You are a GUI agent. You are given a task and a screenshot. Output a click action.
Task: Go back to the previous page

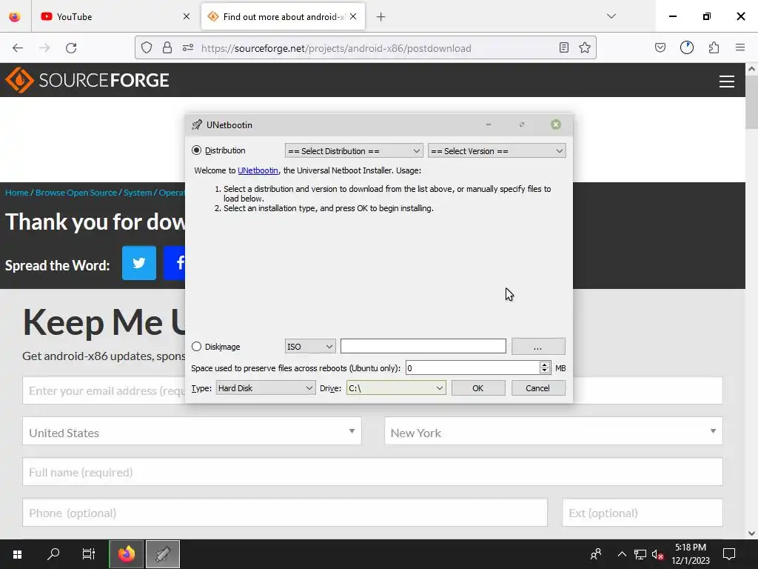tap(18, 48)
